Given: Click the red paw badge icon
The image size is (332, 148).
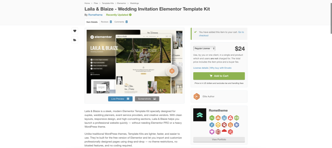Looking at the screenshot, I should pyautogui.click(x=224, y=125).
